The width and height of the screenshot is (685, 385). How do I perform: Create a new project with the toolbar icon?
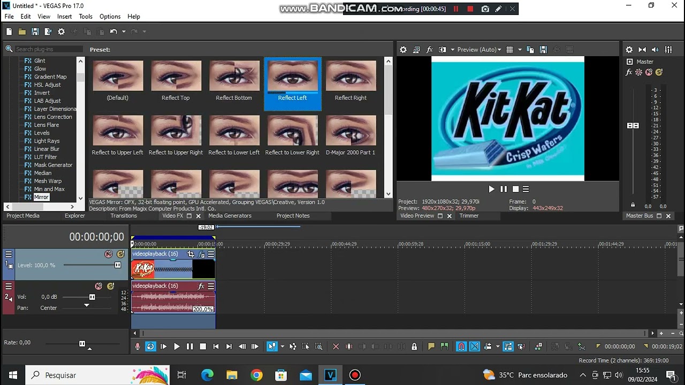coord(9,32)
